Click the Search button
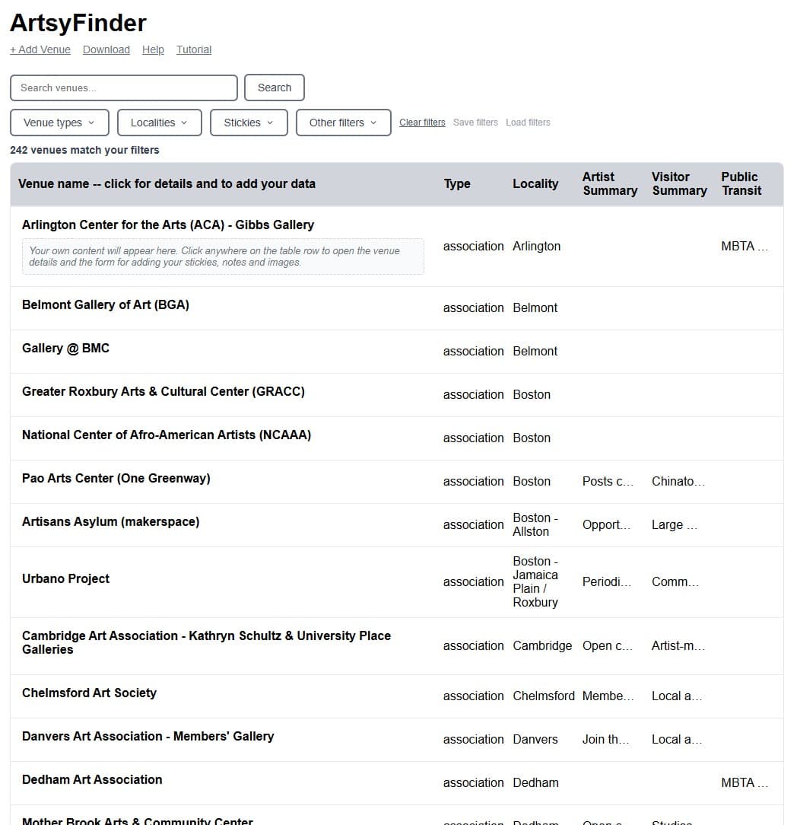 tap(274, 87)
